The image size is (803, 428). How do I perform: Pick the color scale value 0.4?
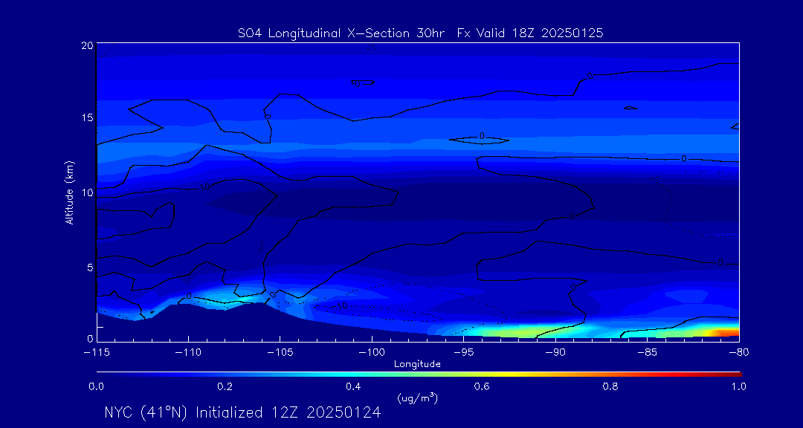click(x=353, y=386)
